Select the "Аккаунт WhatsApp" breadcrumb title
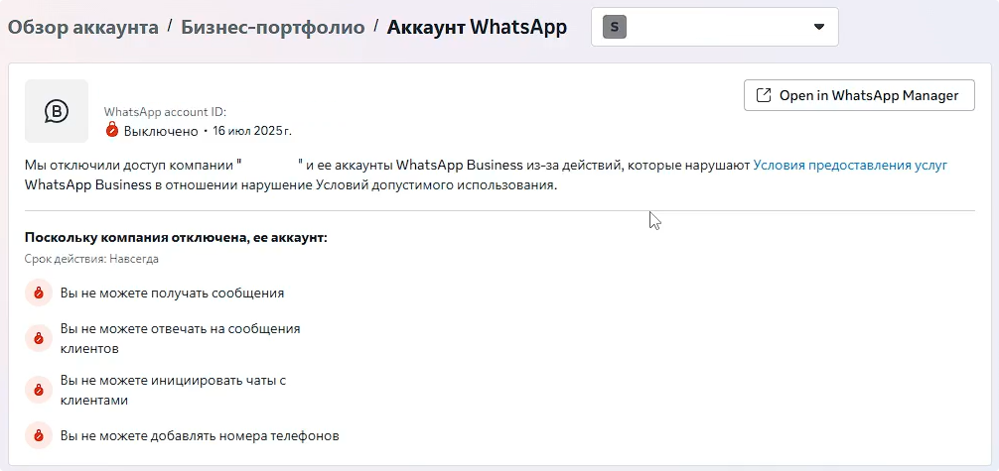Screen dimensions: 999x471 coord(477,27)
